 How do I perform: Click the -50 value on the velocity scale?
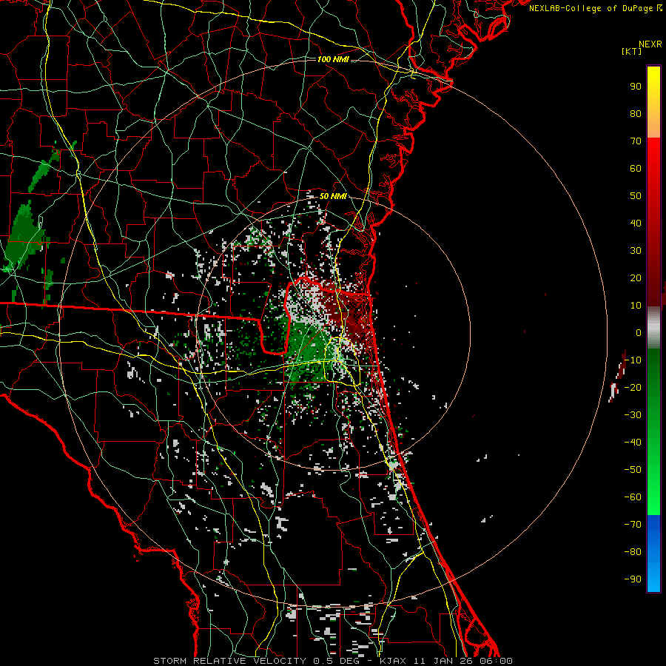coord(633,470)
